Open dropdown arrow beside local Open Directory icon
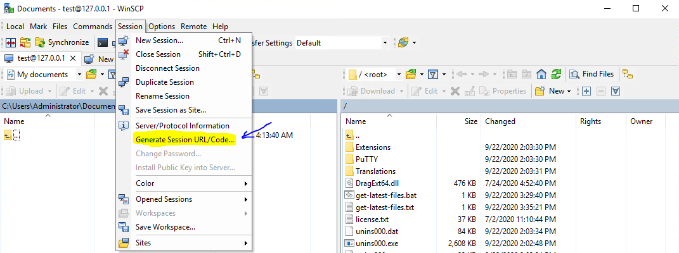 [103, 75]
